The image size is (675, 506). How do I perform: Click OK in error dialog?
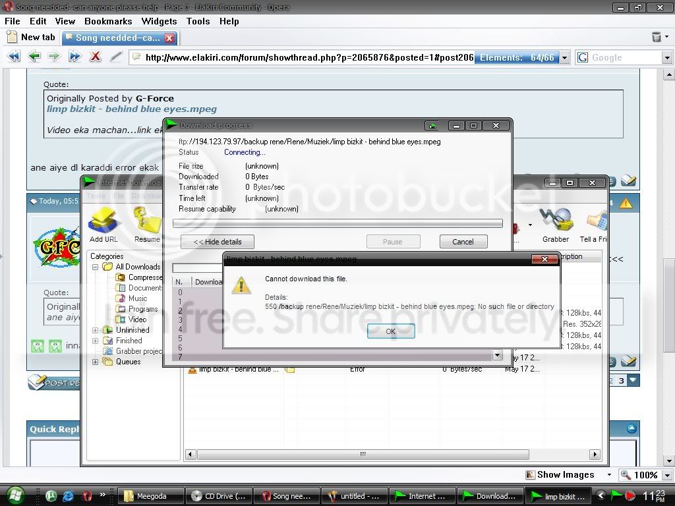(x=390, y=331)
